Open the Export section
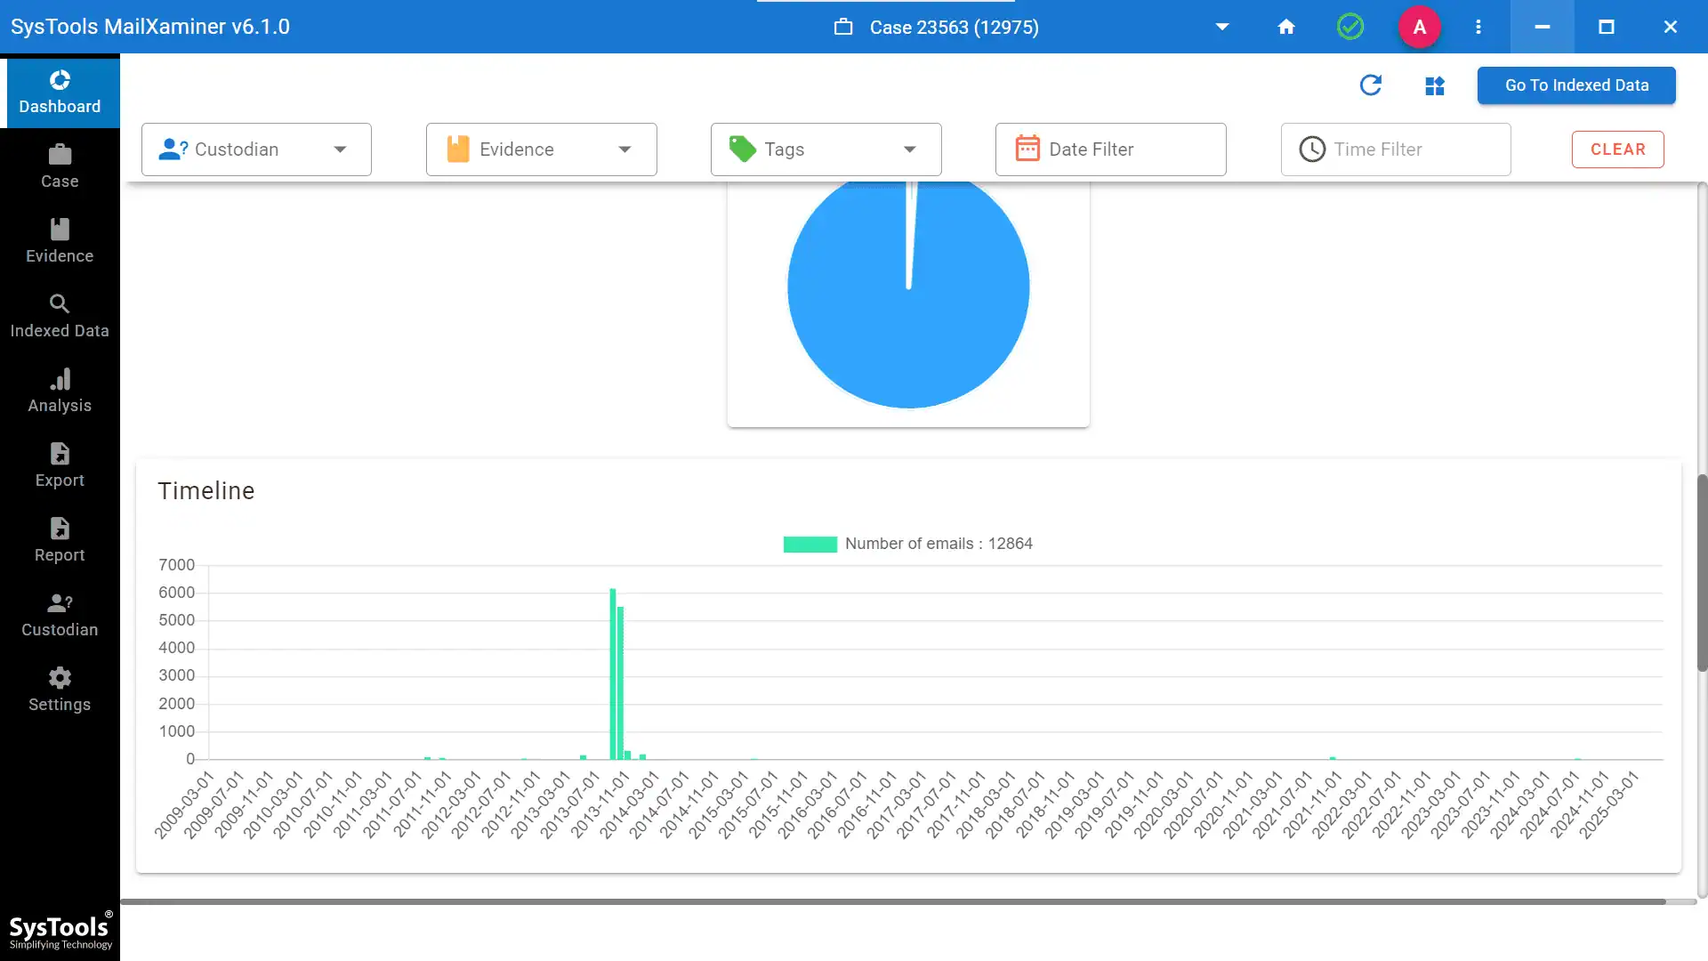The width and height of the screenshot is (1708, 961). pyautogui.click(x=60, y=466)
